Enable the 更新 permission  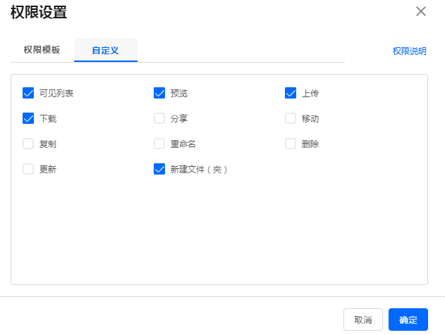click(x=28, y=169)
